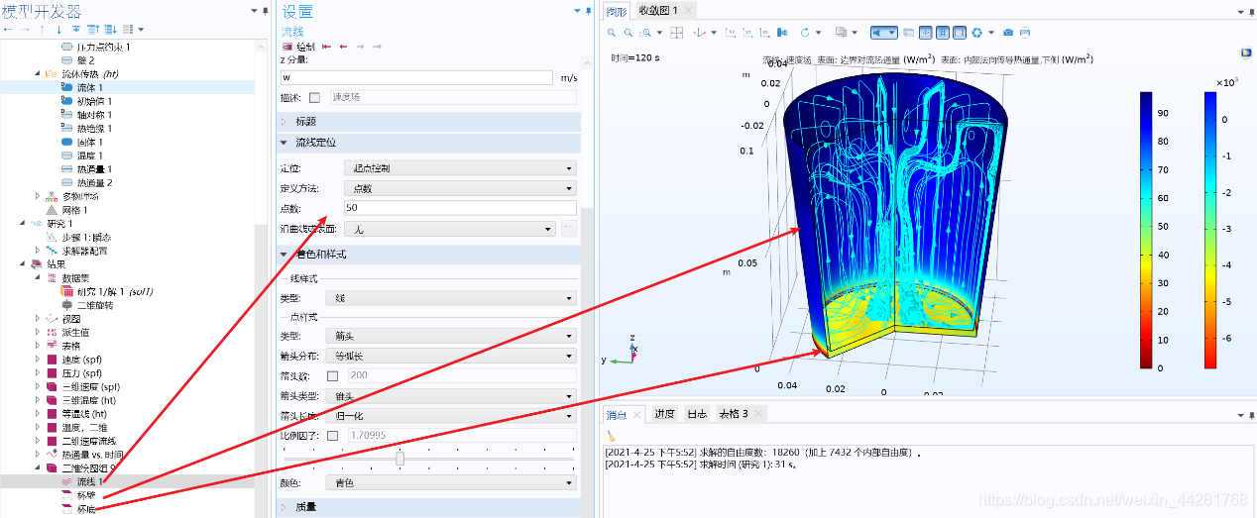Click zoom extents icon in graphics toolbar
This screenshot has height=518, width=1257.
coord(677,33)
